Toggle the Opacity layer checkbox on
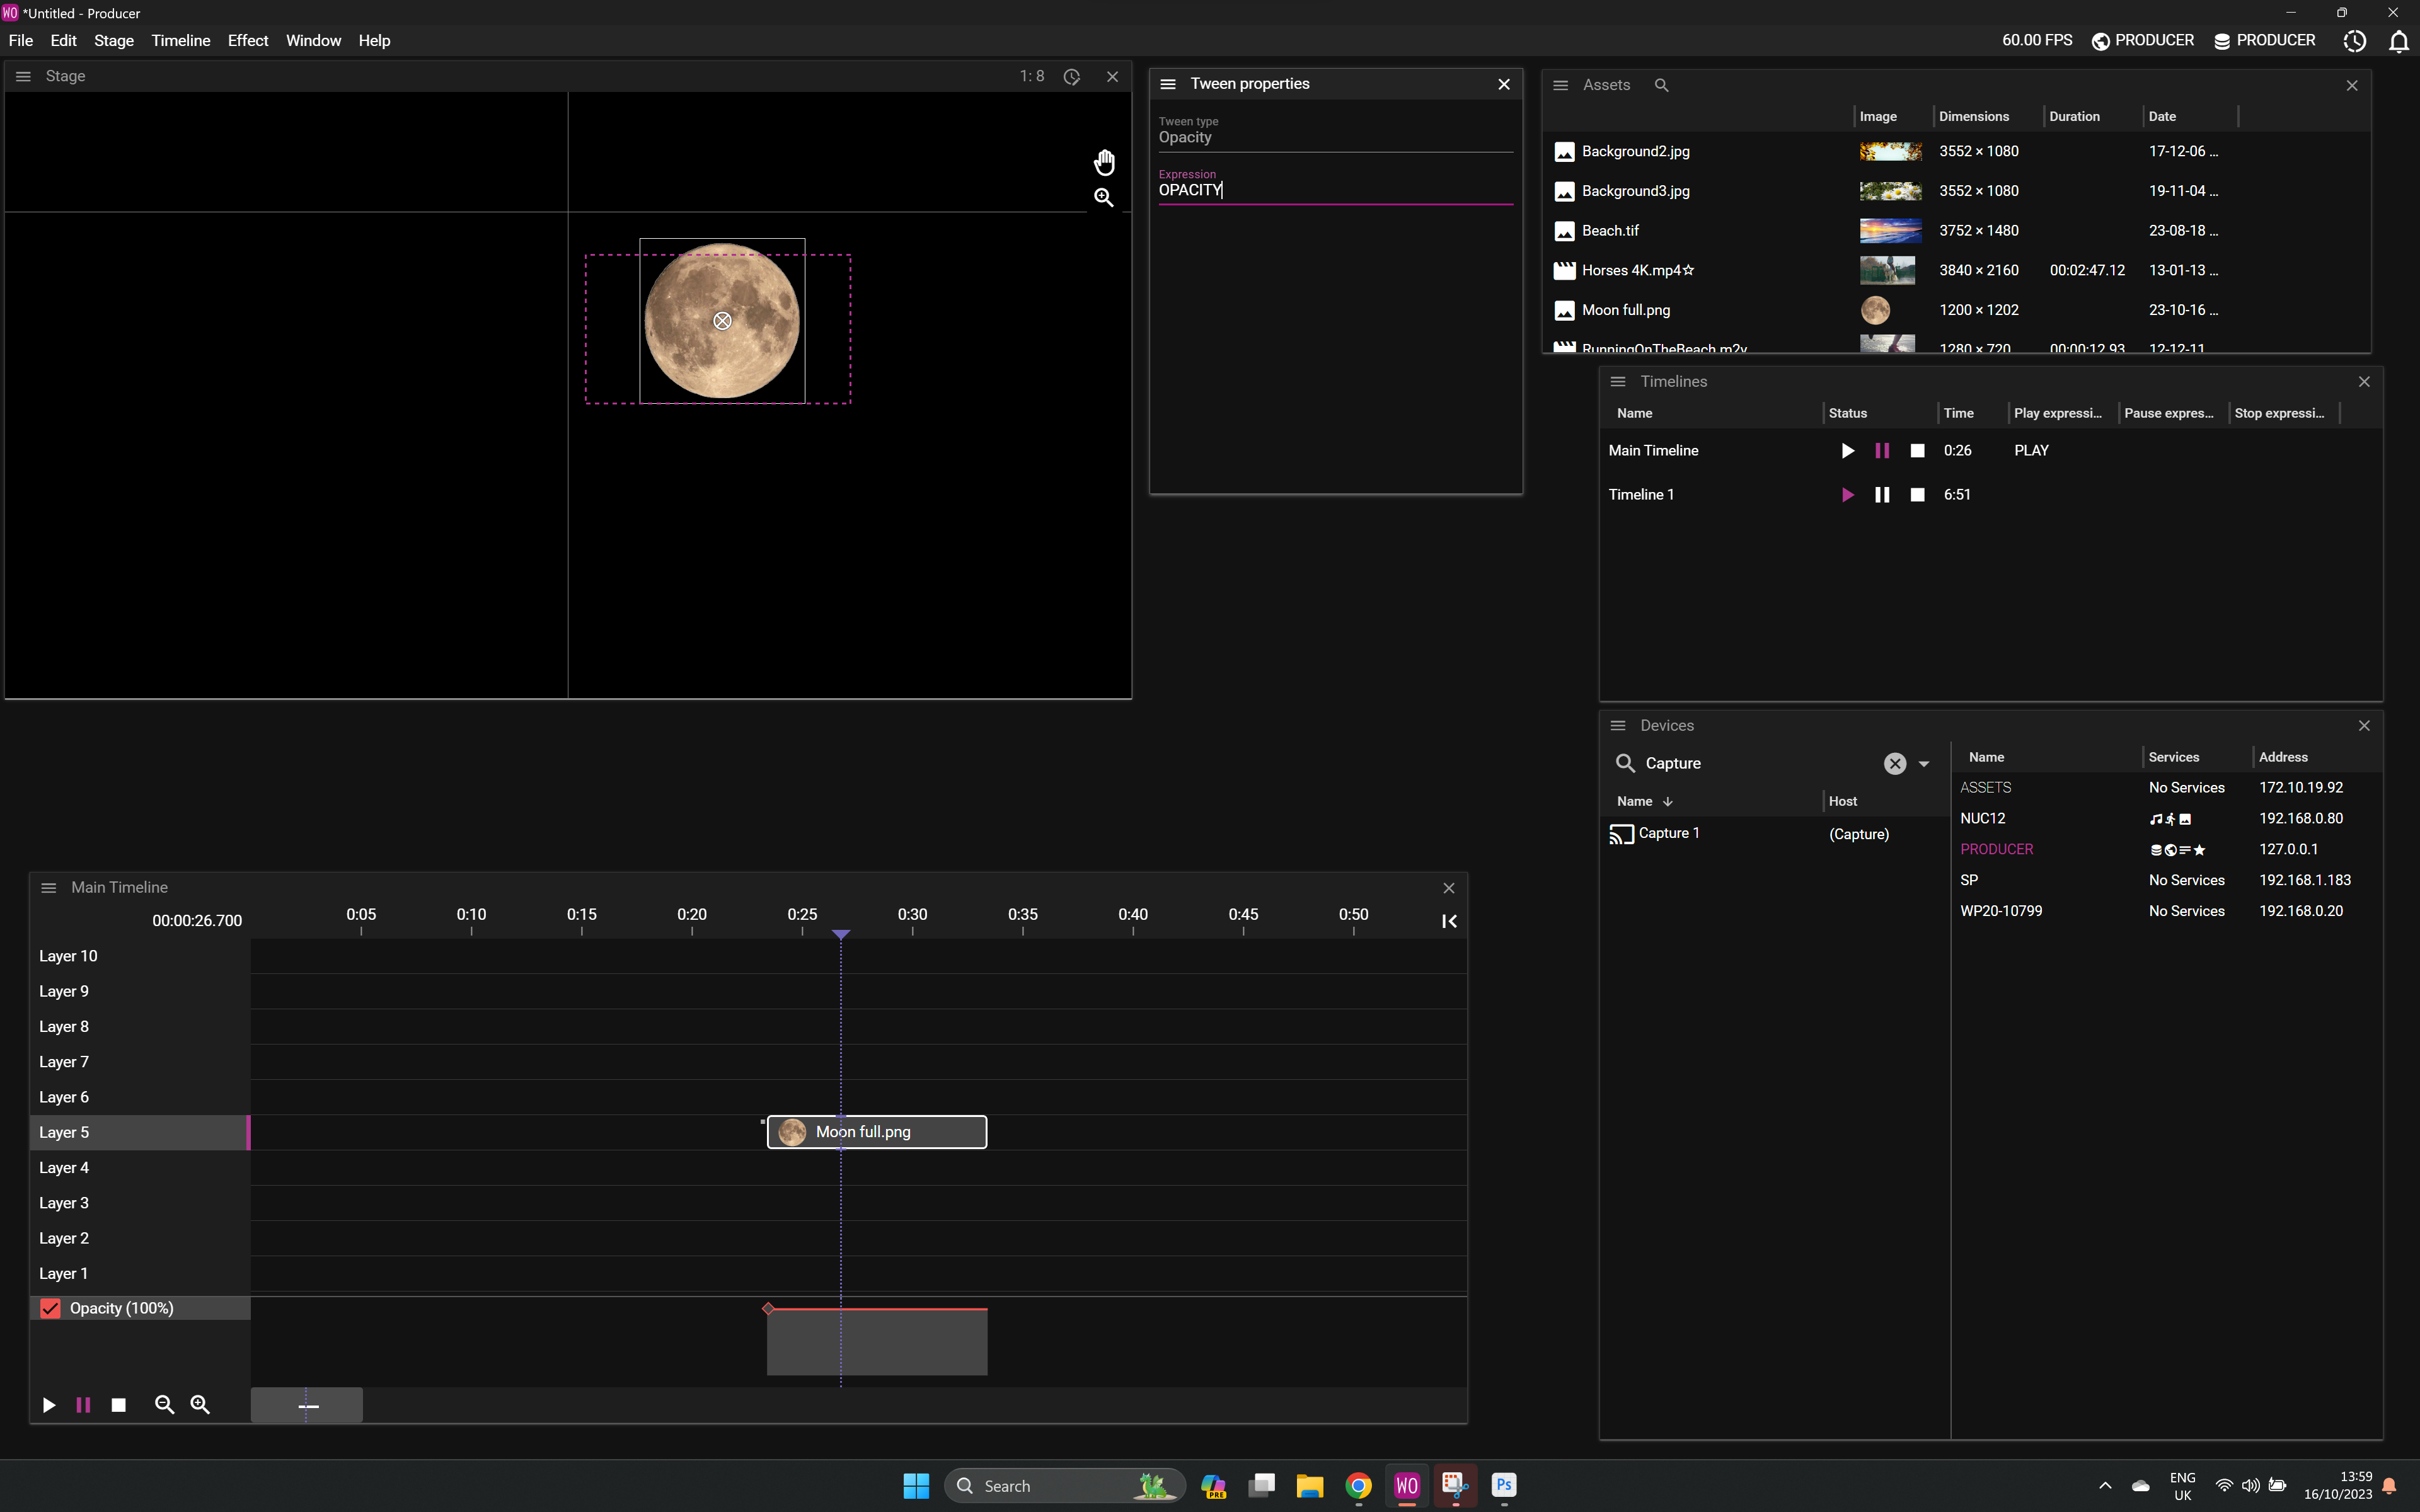 click(50, 1308)
